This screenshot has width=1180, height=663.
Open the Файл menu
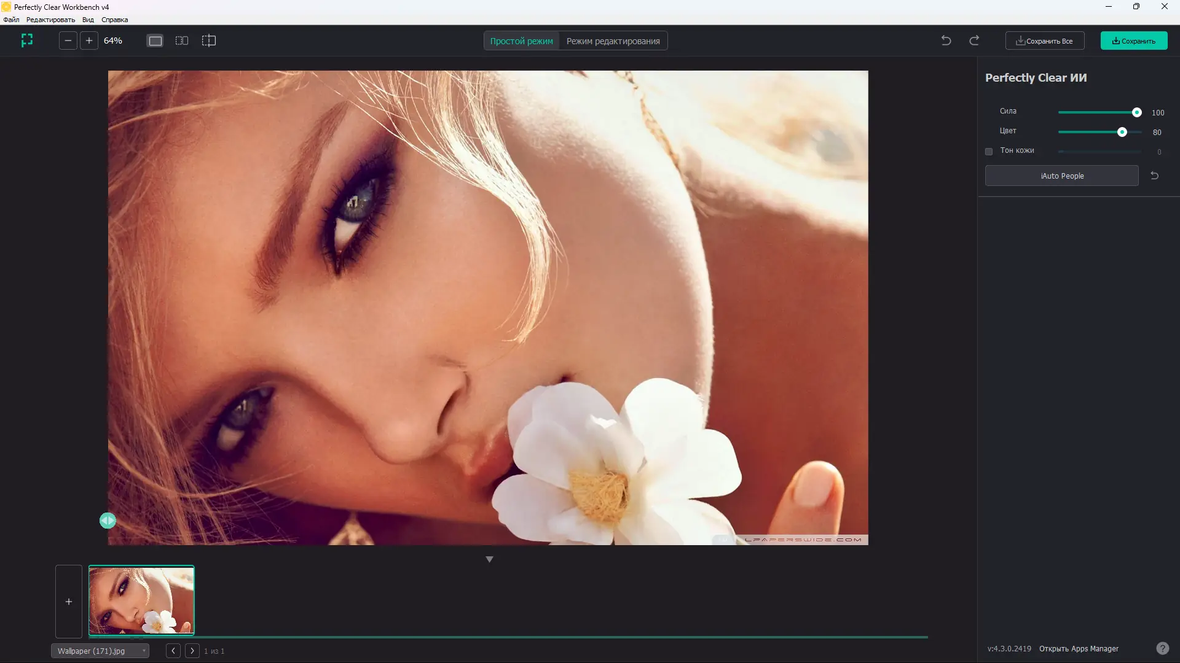point(11,20)
